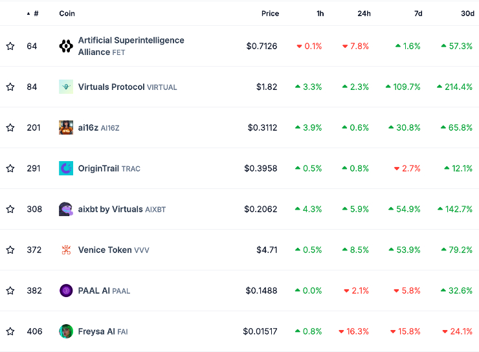
Task: Sort the table by 24h change
Action: click(x=364, y=14)
